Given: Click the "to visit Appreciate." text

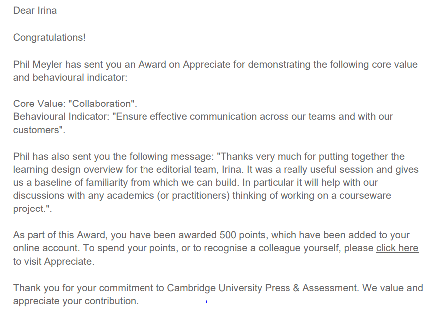Looking at the screenshot, I should pos(53,261).
